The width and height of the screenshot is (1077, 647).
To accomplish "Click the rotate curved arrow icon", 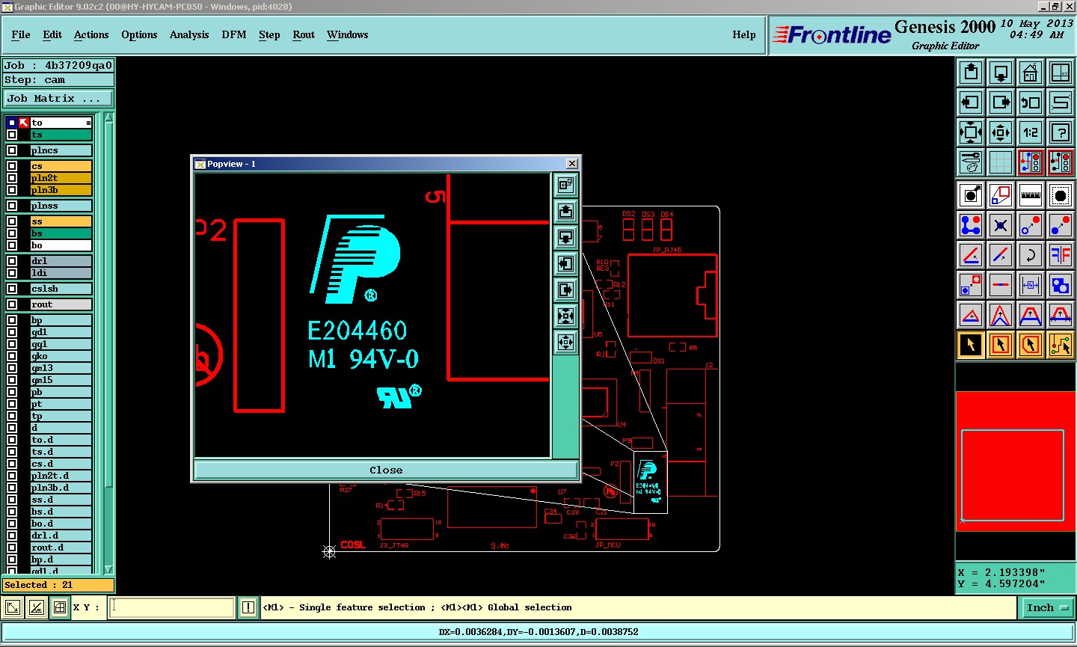I will pos(1031,255).
